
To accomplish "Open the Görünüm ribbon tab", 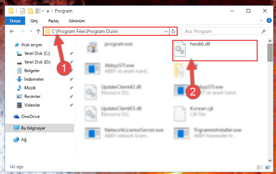I will click(x=77, y=21).
